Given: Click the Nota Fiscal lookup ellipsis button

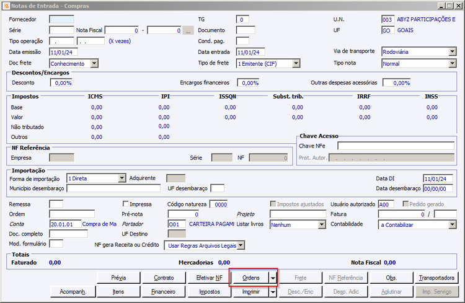Looking at the screenshot, I should coord(188,30).
